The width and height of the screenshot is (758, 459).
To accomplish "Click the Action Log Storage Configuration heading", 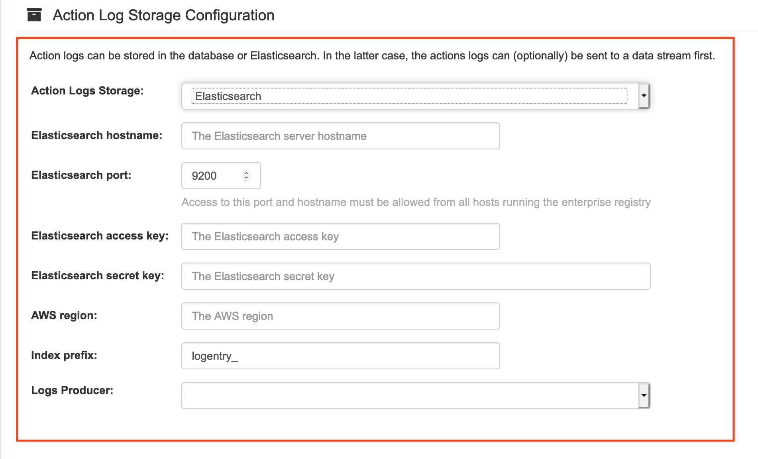I will tap(163, 15).
